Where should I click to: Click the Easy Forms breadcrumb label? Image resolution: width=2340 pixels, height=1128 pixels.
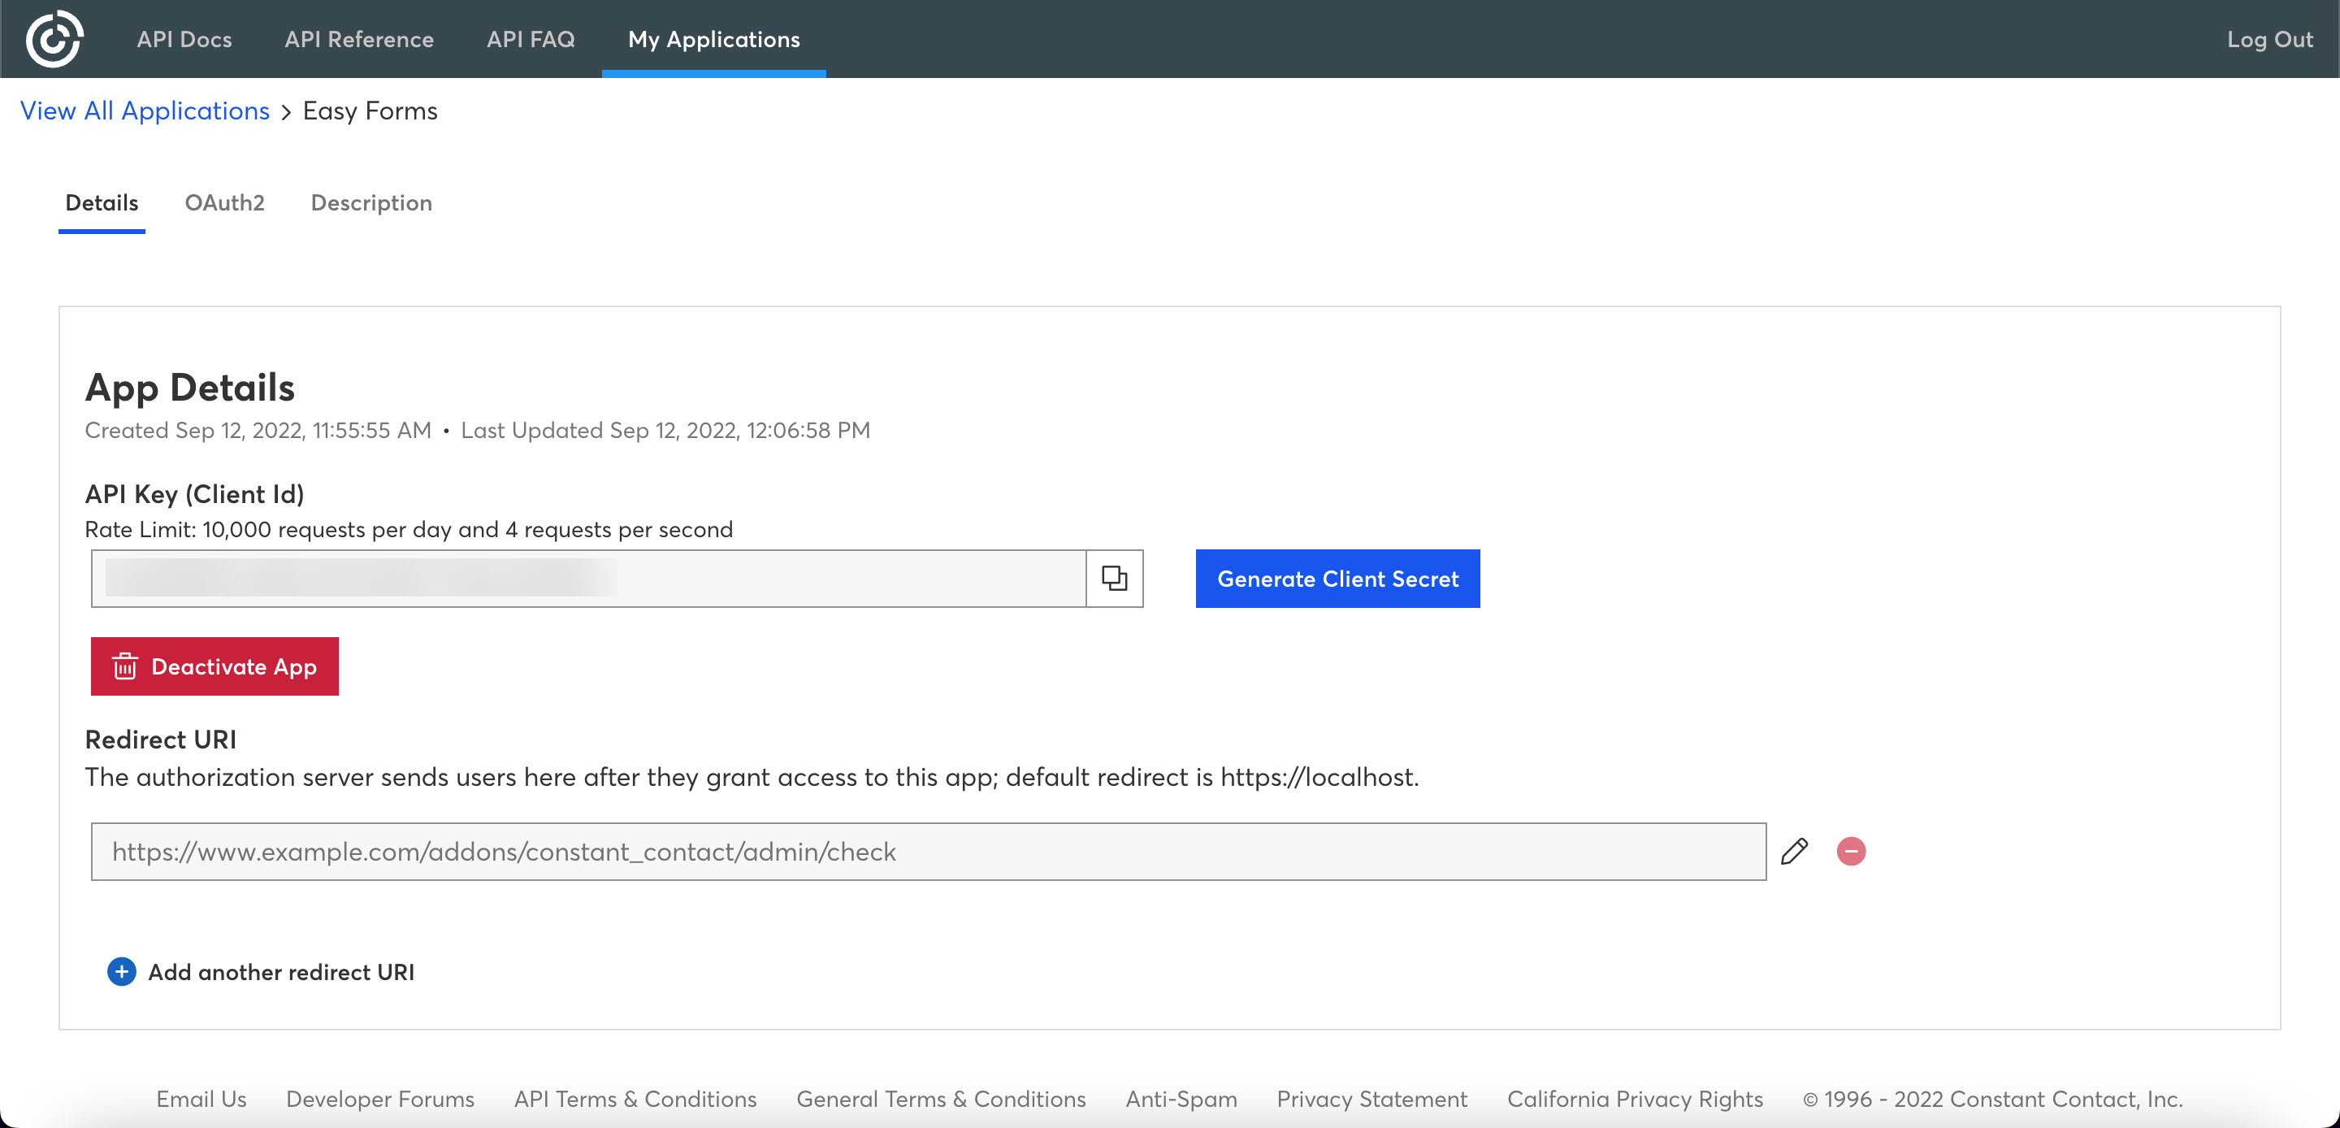click(x=369, y=111)
